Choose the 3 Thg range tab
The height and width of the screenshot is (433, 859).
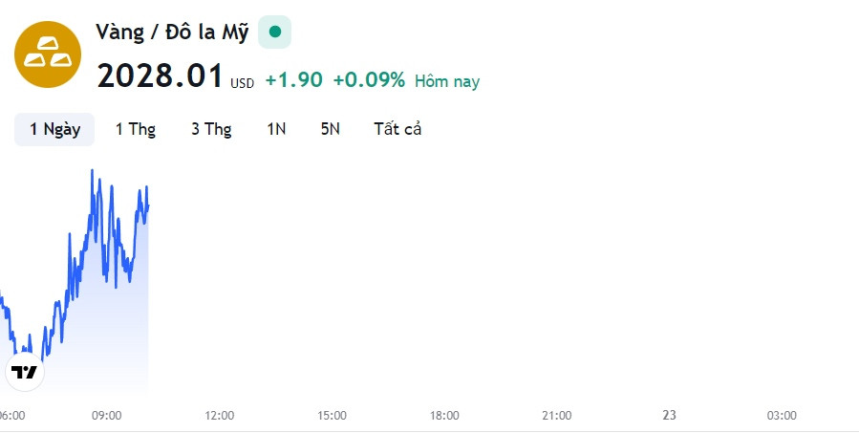[211, 129]
